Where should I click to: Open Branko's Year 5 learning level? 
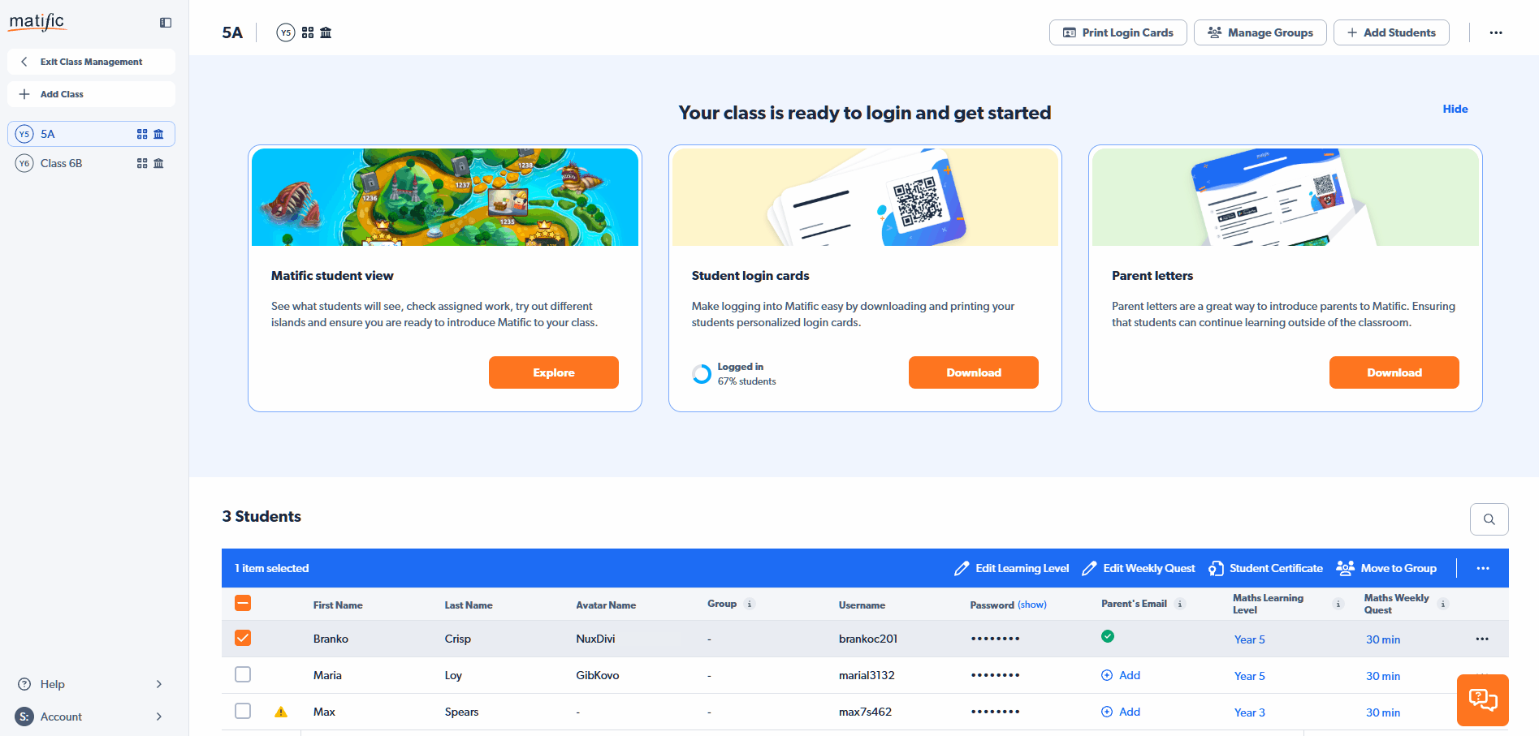coord(1250,639)
